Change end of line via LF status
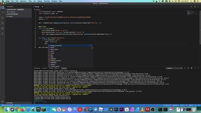Image resolution: width=201 pixels, height=113 pixels. 187,105
